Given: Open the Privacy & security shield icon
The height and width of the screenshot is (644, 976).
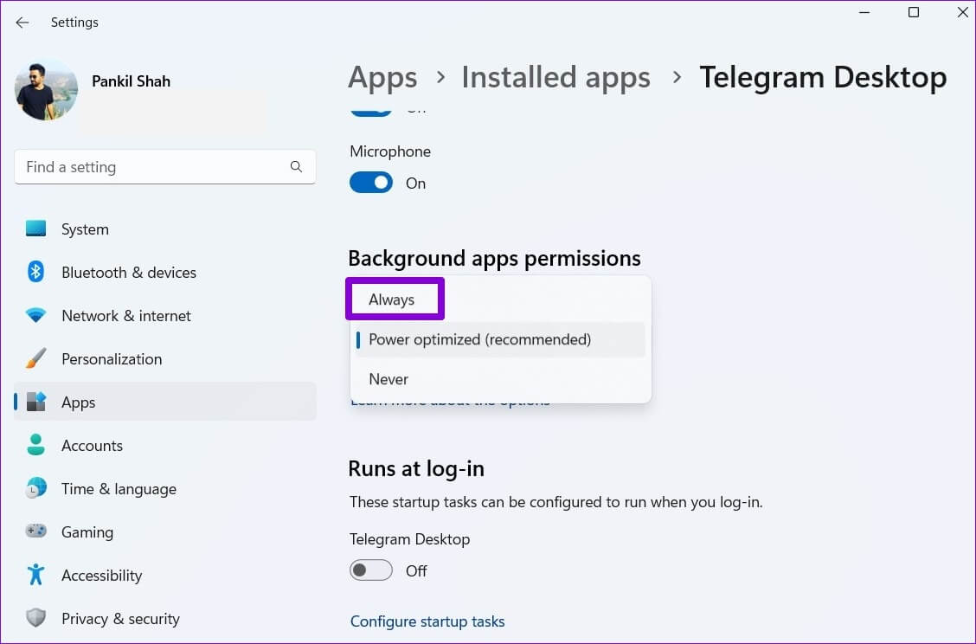Looking at the screenshot, I should [x=36, y=618].
